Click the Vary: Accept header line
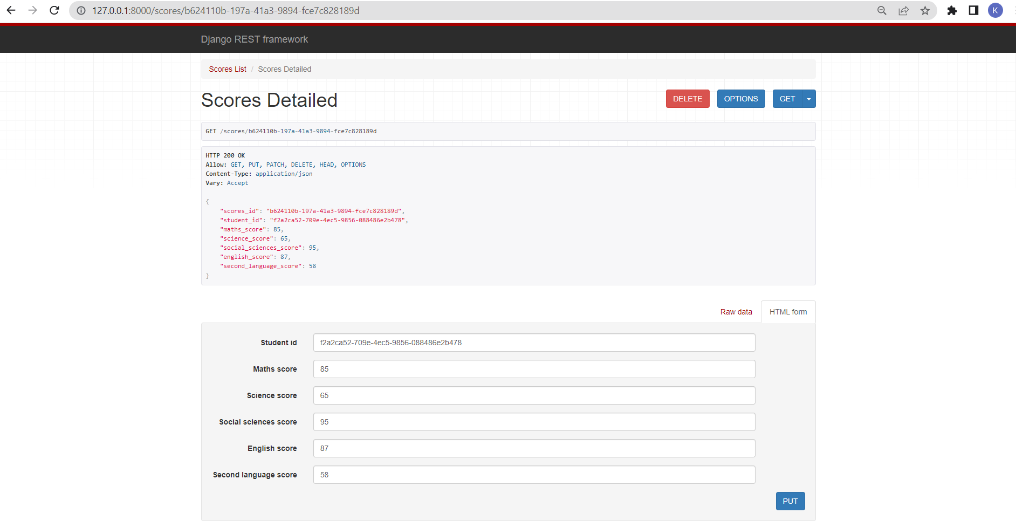This screenshot has height=527, width=1016. pyautogui.click(x=226, y=183)
